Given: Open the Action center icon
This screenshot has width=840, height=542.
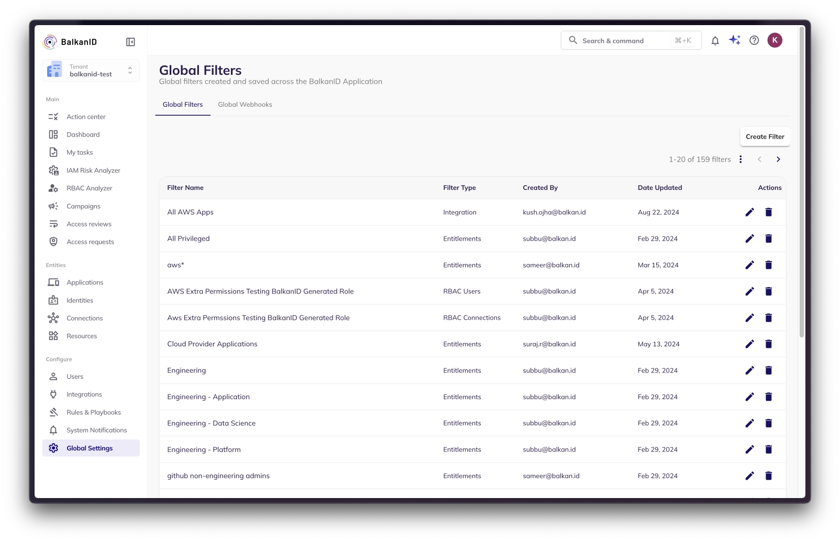Looking at the screenshot, I should pos(53,117).
